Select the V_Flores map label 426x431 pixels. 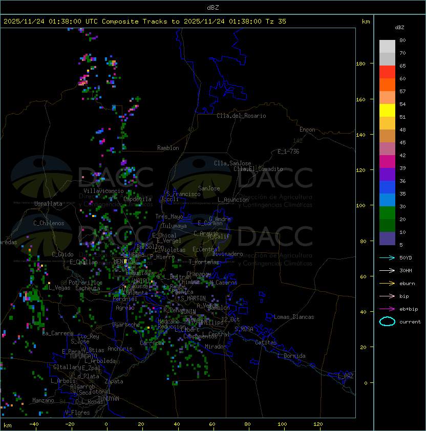tap(77, 413)
